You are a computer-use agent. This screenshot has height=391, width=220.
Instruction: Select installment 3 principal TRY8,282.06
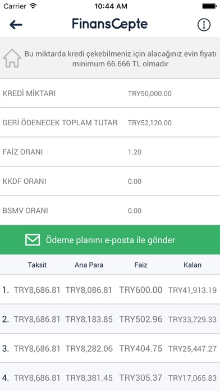point(89,349)
